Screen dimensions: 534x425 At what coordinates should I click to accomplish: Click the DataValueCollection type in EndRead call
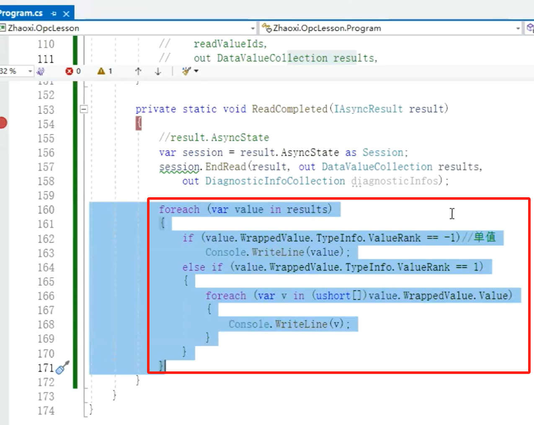point(377,167)
